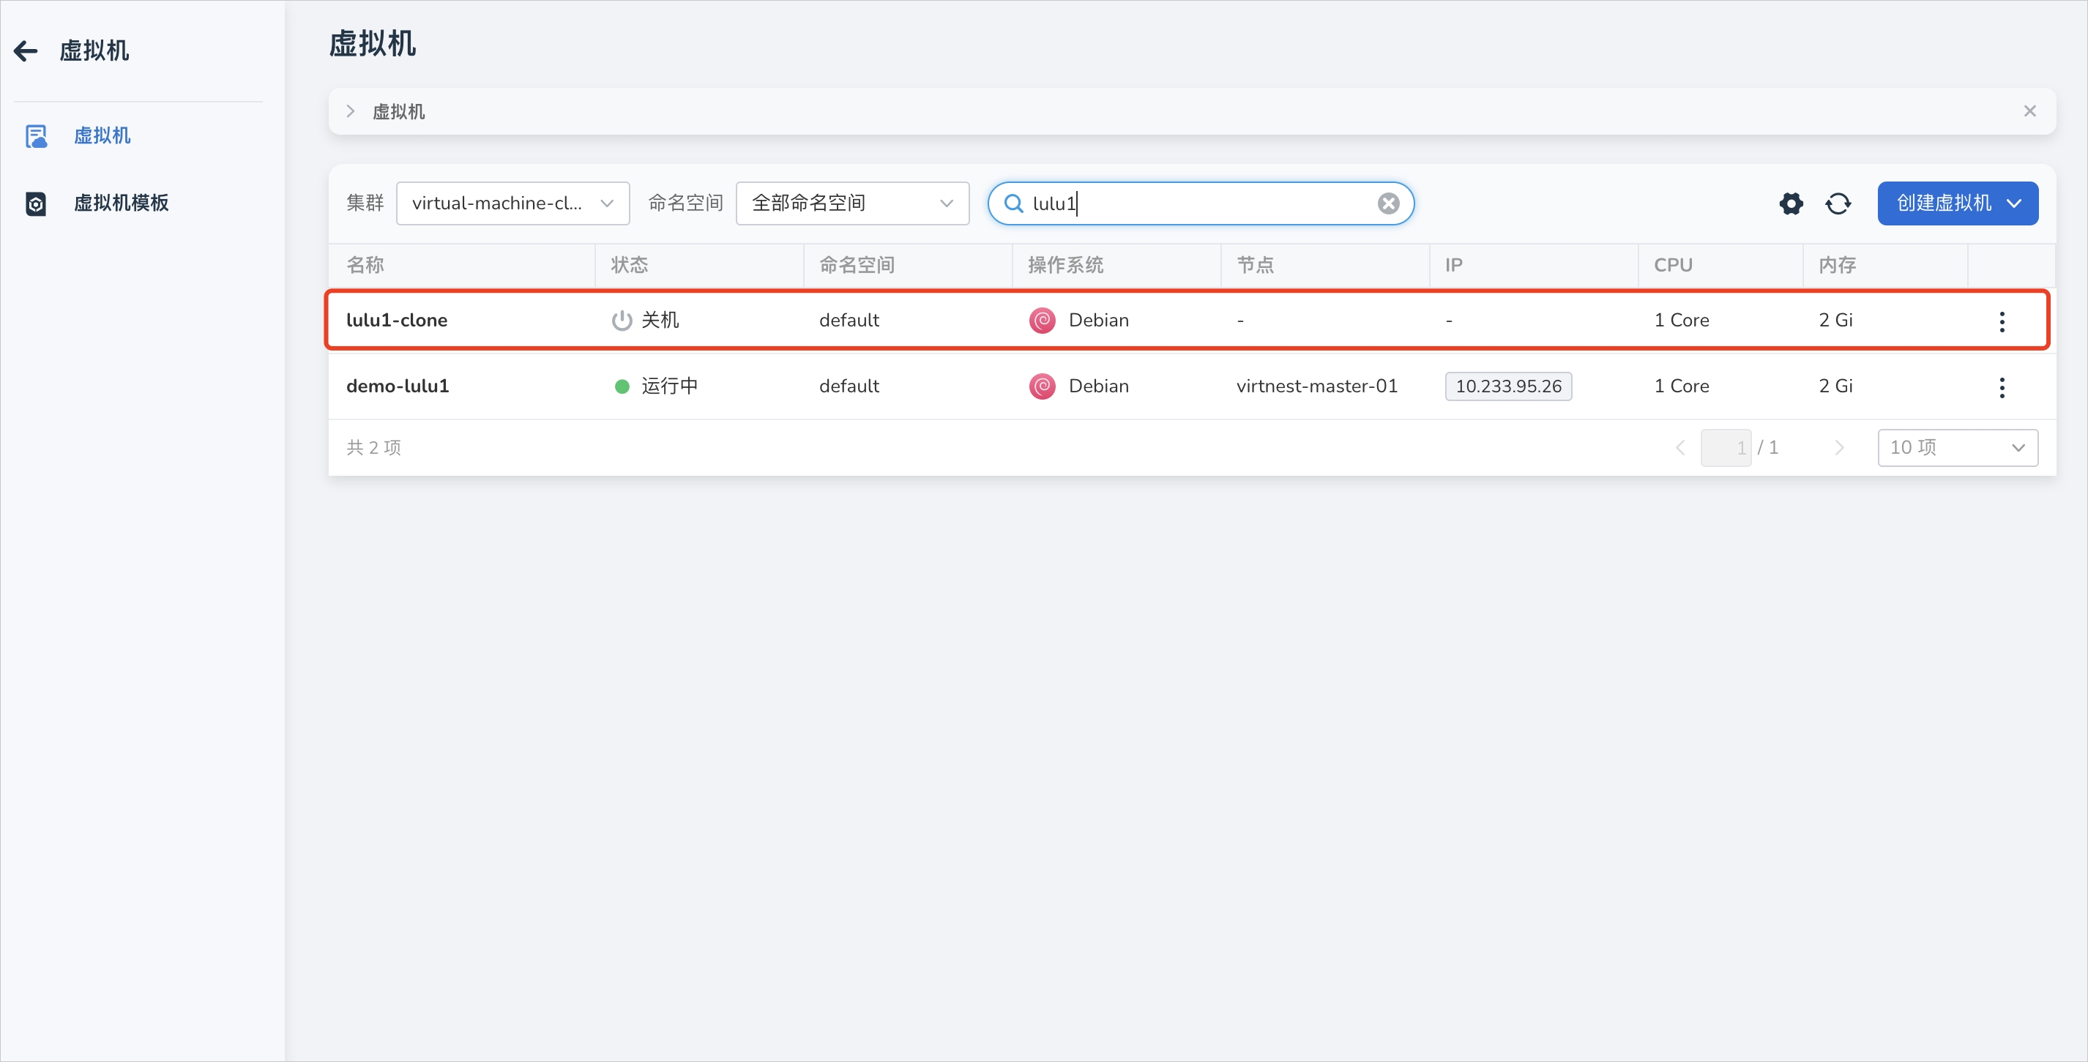Copy the IP 10.233.95.26

pyautogui.click(x=1508, y=386)
